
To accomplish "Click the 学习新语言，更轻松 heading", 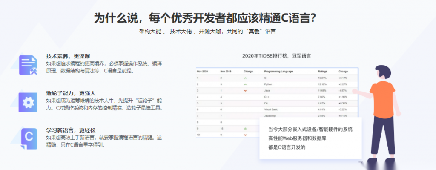I will point(71,130).
